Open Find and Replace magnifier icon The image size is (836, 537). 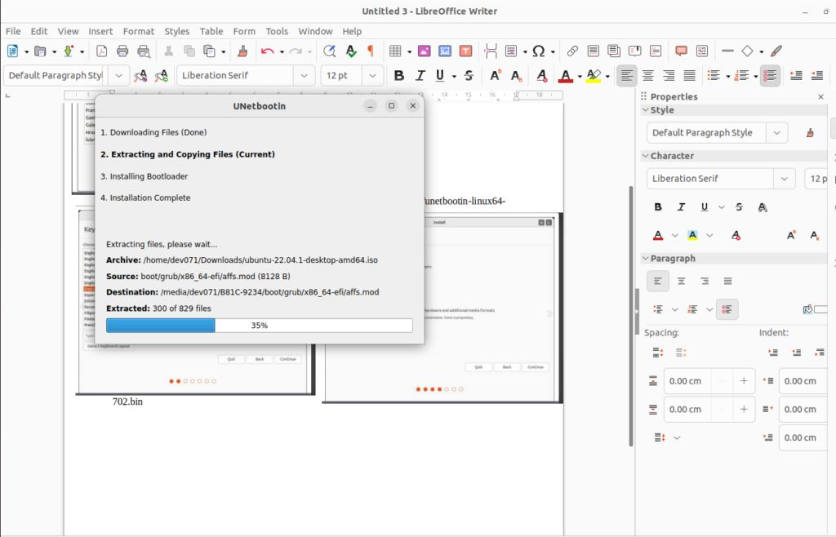click(330, 51)
